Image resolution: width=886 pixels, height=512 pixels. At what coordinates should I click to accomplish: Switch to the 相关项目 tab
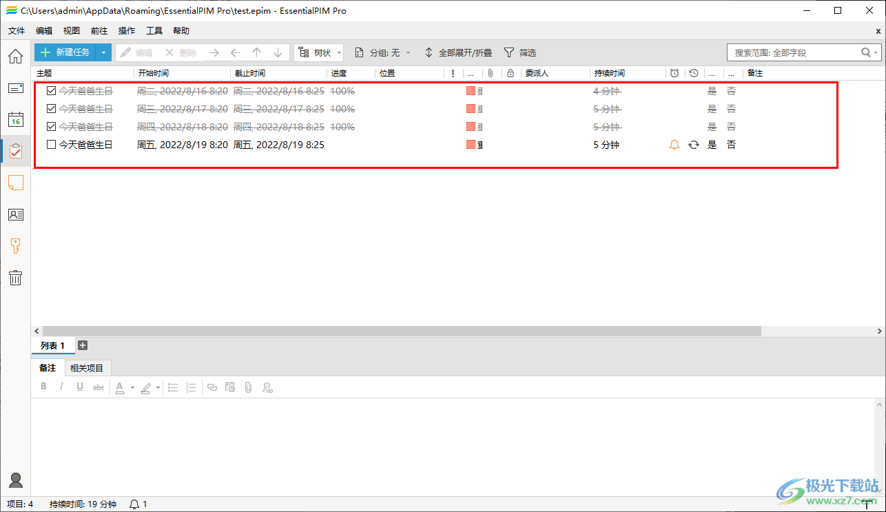click(x=88, y=368)
